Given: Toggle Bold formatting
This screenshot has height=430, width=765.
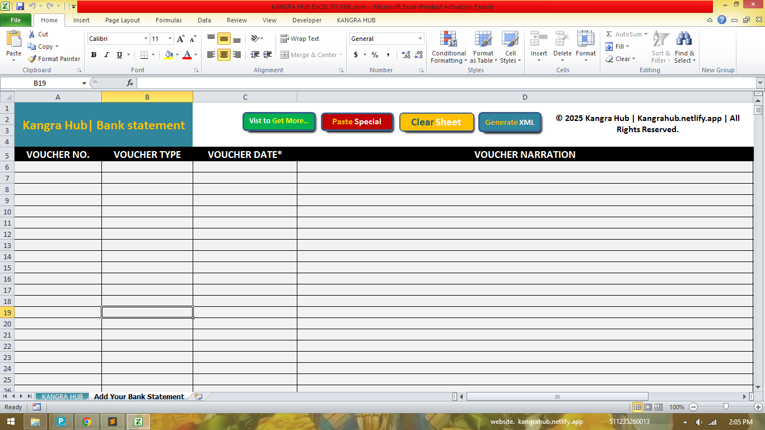Looking at the screenshot, I should (94, 55).
